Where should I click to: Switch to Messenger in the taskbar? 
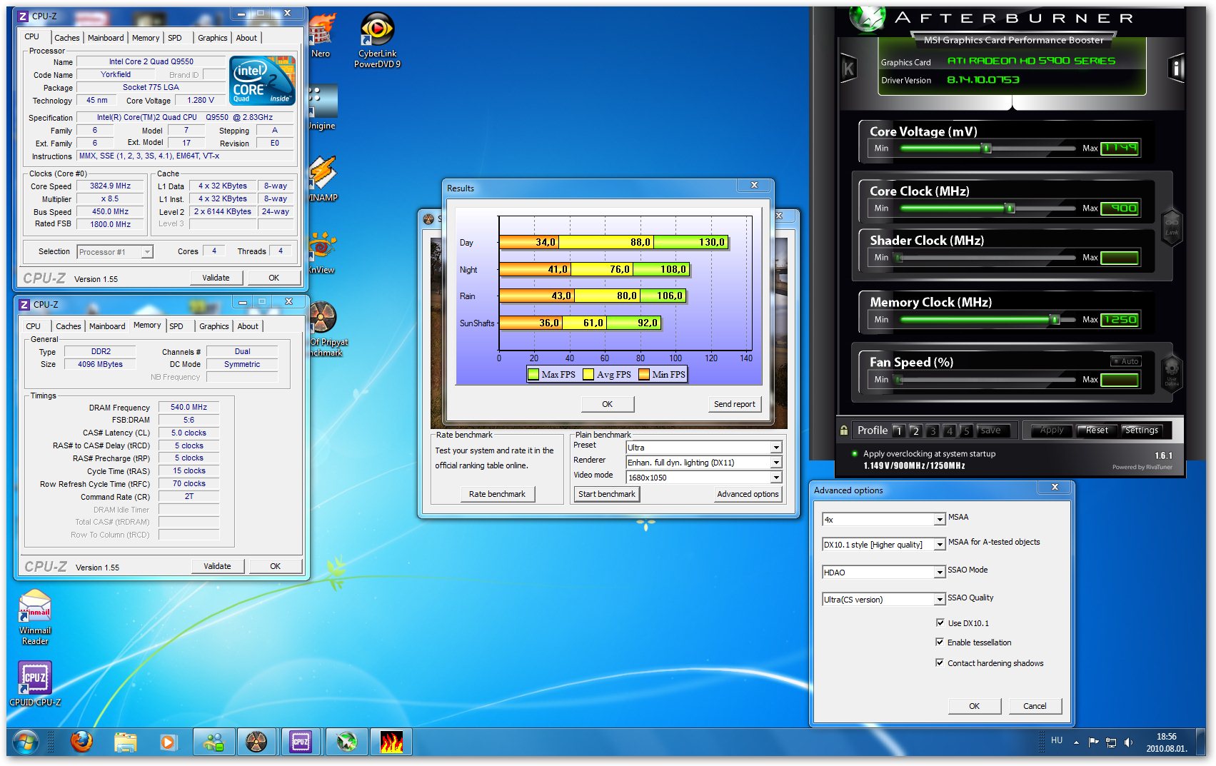[x=213, y=742]
